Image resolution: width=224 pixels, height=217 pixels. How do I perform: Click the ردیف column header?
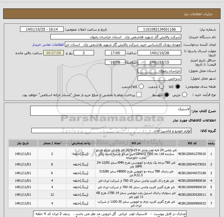(211, 143)
